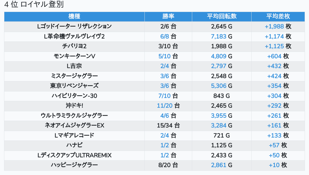The width and height of the screenshot is (309, 175).
Task: Sort by the 勝率 column header
Action: pyautogui.click(x=168, y=16)
